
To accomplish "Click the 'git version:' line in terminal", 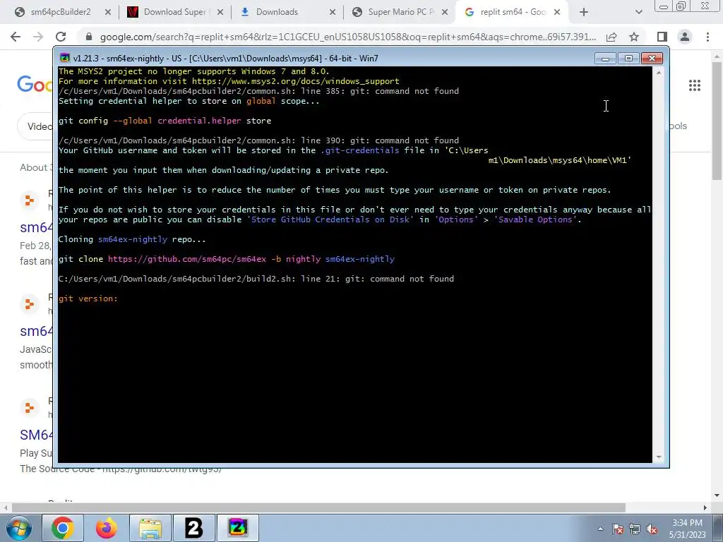I will 88,299.
